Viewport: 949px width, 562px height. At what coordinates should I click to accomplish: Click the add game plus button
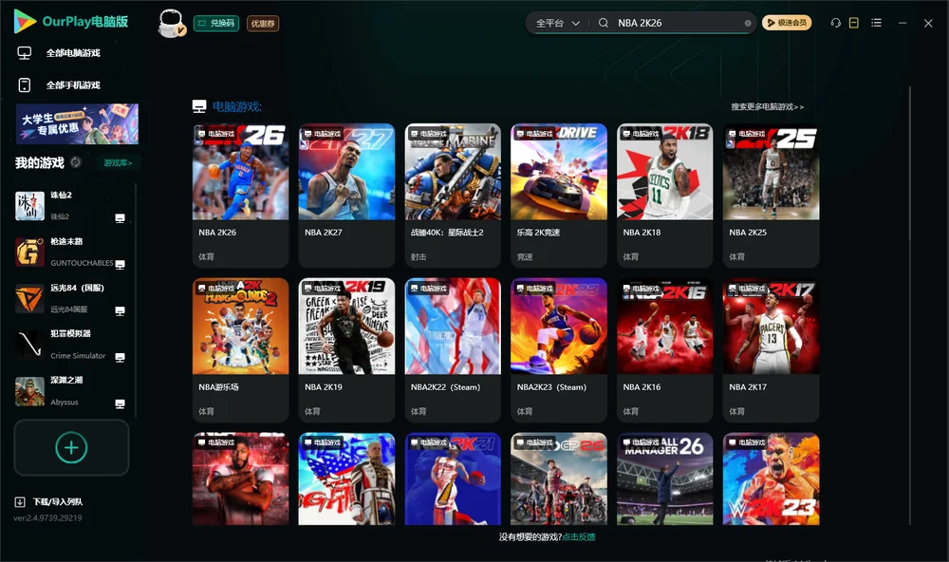[x=71, y=447]
